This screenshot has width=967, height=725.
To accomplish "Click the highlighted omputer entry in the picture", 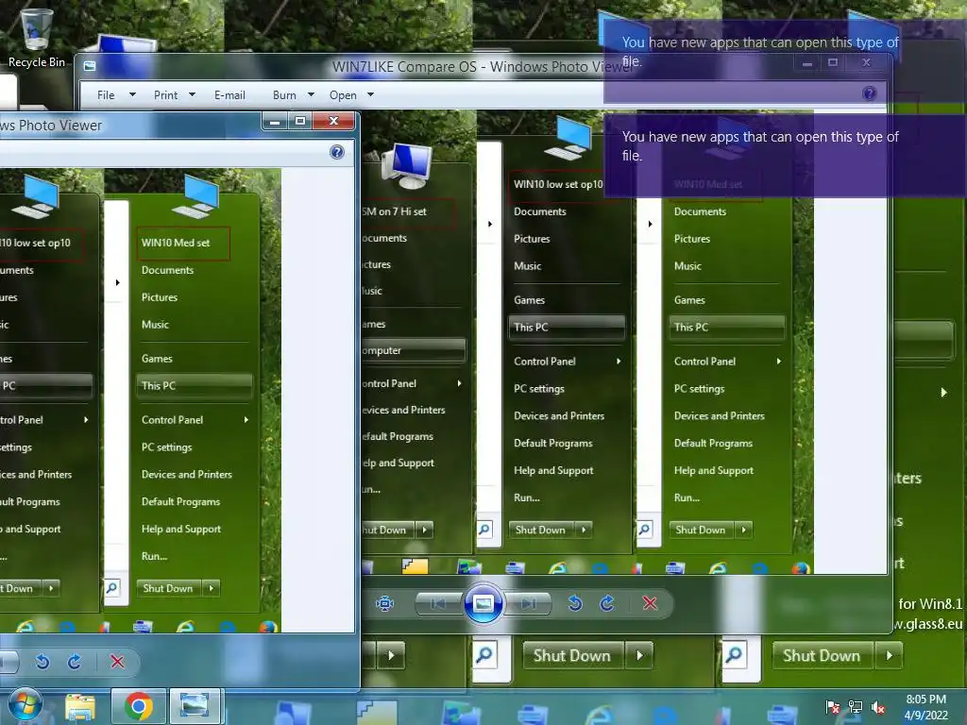I will click(414, 350).
